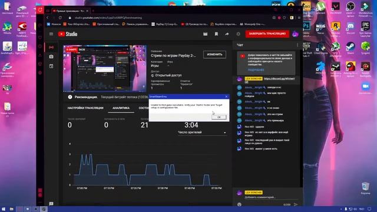Select the browser tab with YouTube live stream
This screenshot has height=212, width=377.
[71, 11]
